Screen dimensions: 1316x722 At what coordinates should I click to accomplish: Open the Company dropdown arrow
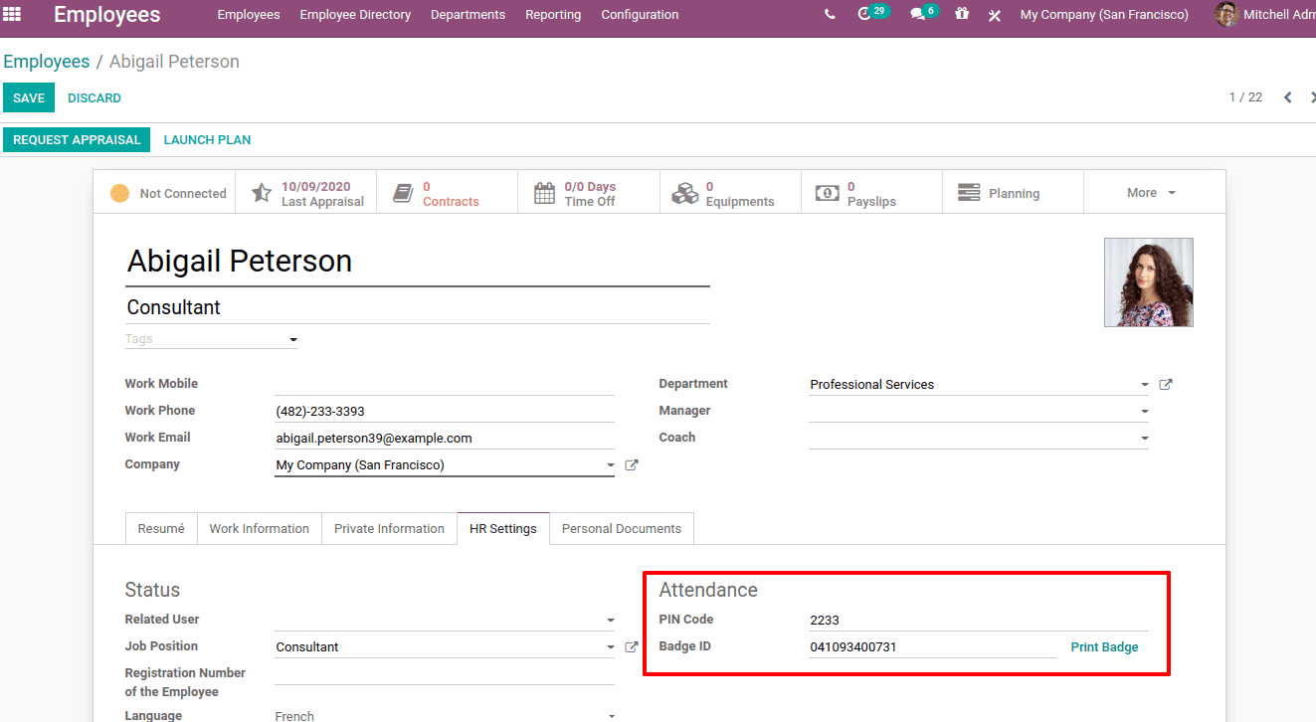pyautogui.click(x=610, y=465)
